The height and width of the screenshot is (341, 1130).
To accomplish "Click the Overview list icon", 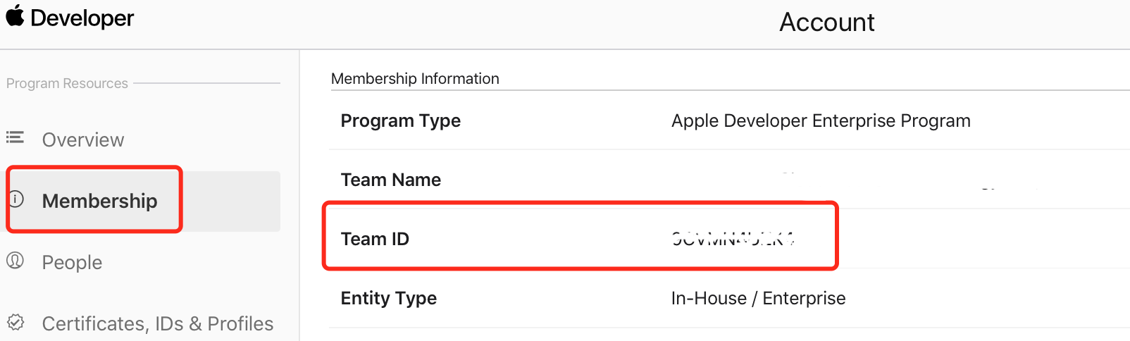I will coord(15,137).
